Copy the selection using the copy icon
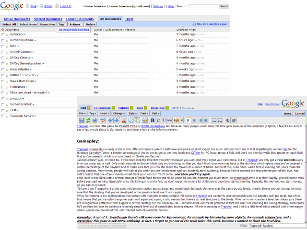 tap(130, 120)
